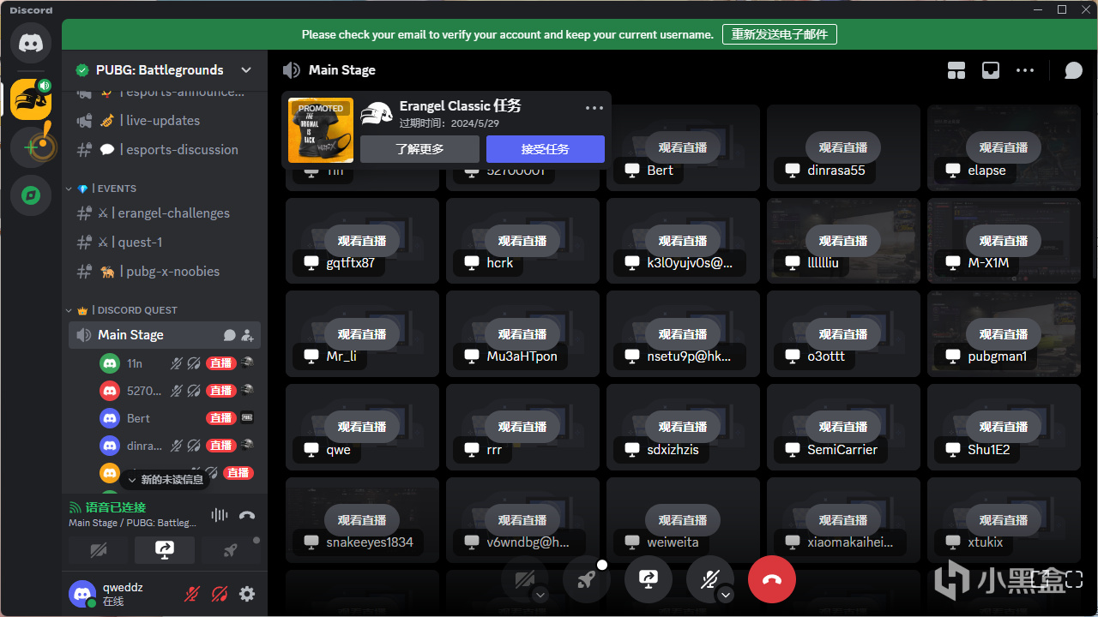
Task: Watch SemiCarrier's stream
Action: tap(843, 427)
